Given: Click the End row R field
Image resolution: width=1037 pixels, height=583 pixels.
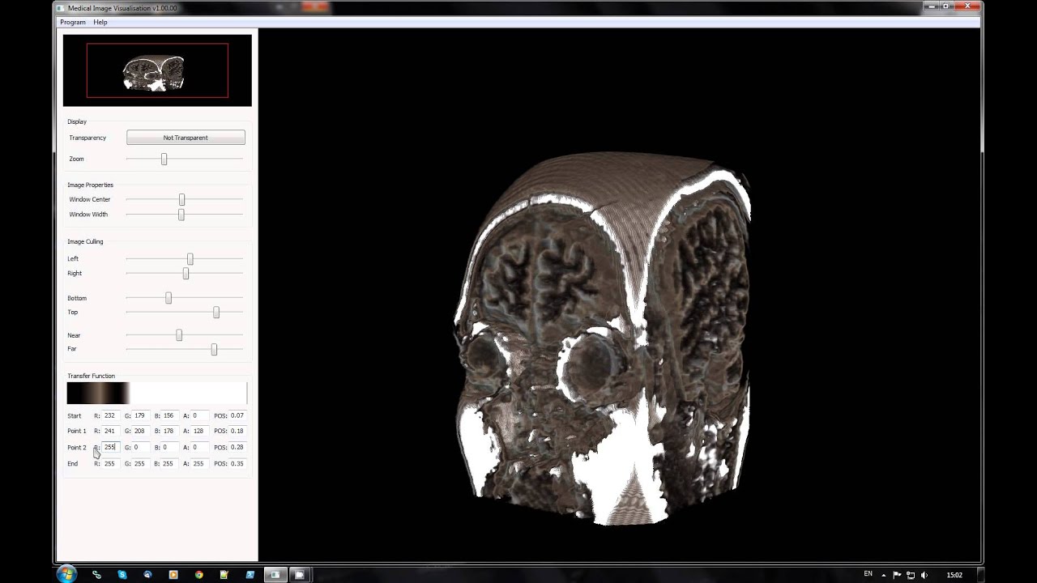Looking at the screenshot, I should pos(110,463).
